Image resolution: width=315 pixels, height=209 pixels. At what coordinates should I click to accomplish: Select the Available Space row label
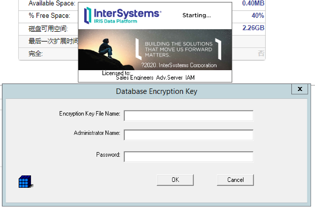[52, 4]
